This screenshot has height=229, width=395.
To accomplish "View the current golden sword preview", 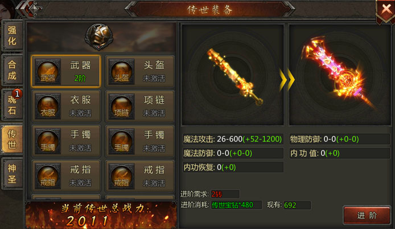I will coord(233,75).
